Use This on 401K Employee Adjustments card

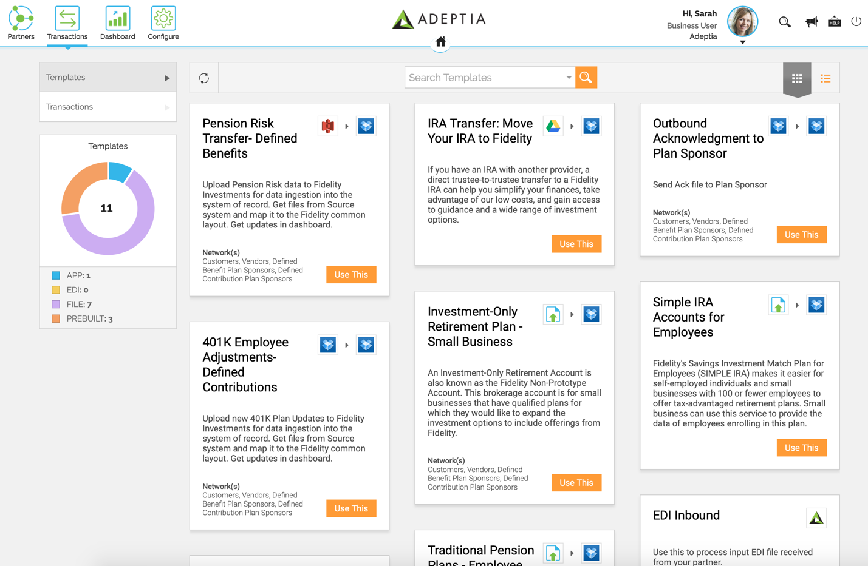coord(351,508)
